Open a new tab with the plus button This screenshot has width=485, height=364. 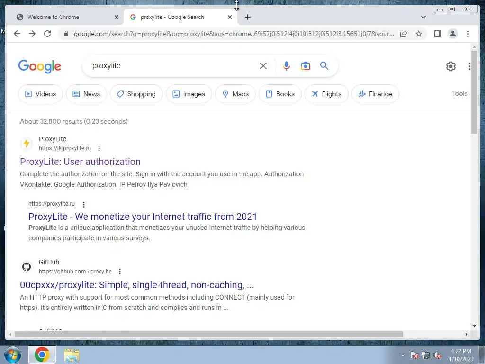[x=247, y=17]
